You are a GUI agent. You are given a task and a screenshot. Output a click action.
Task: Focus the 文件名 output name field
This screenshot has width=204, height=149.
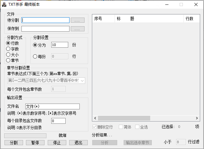(52, 106)
